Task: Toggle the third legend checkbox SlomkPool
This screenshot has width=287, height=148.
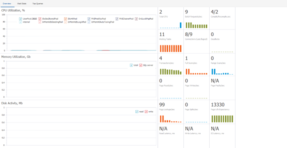Action: point(65,19)
